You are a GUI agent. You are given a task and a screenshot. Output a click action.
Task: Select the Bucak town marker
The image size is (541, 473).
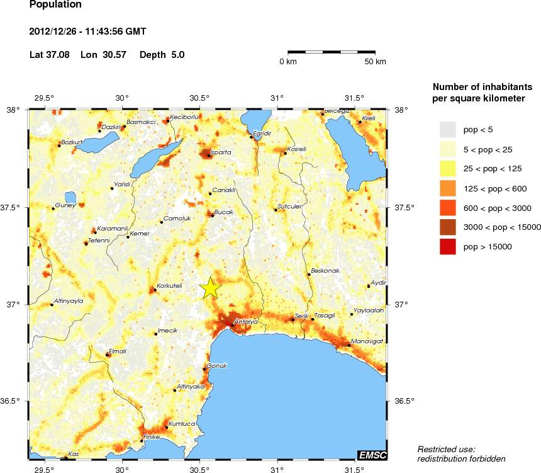click(x=212, y=215)
